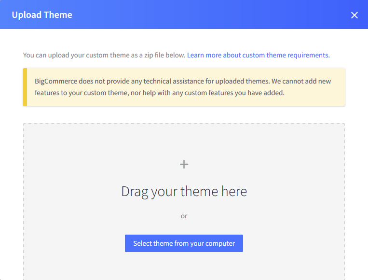Click the warning's second line about custom features
This screenshot has width=368, height=280.
point(159,93)
